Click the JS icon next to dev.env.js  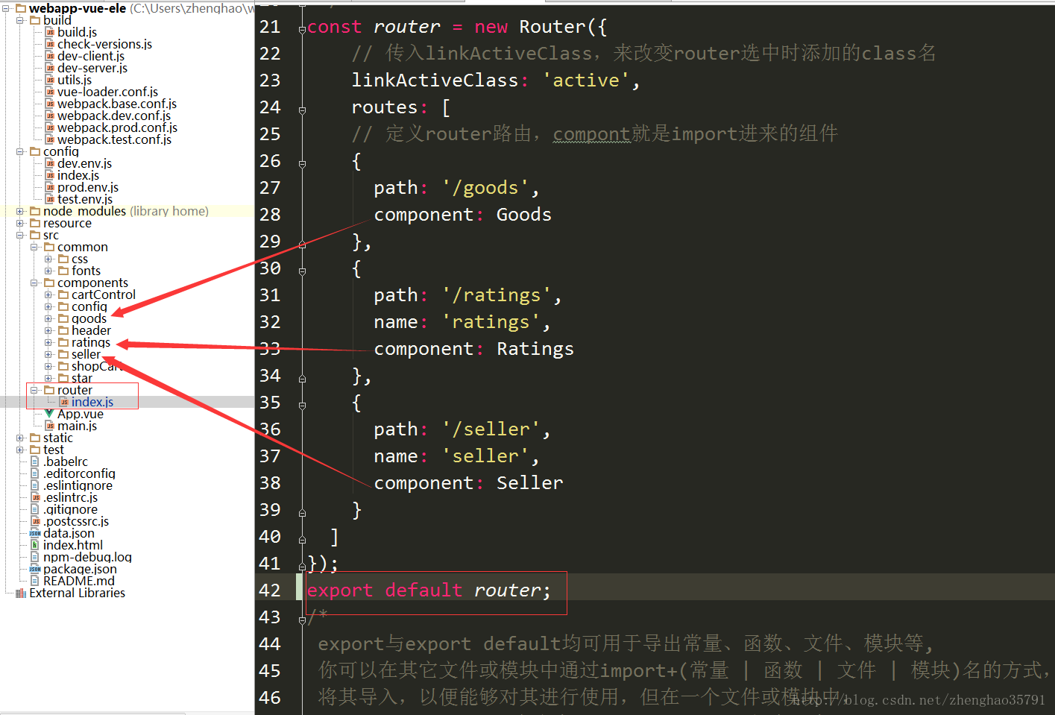click(x=50, y=163)
